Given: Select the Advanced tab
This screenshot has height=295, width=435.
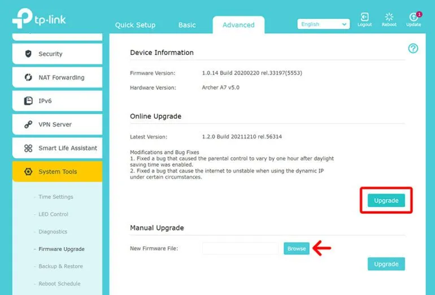Looking at the screenshot, I should pos(238,25).
